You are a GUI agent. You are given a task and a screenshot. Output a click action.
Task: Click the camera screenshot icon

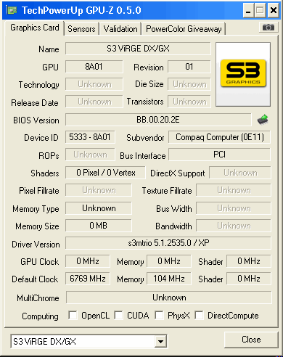(x=268, y=28)
